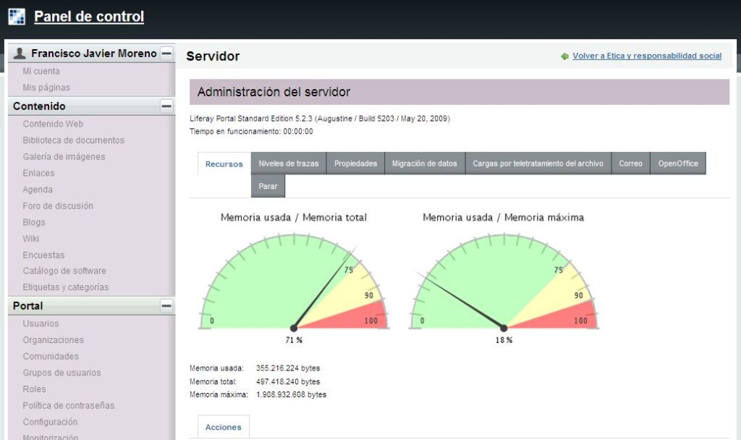Collapse the Contenido section

[166, 106]
